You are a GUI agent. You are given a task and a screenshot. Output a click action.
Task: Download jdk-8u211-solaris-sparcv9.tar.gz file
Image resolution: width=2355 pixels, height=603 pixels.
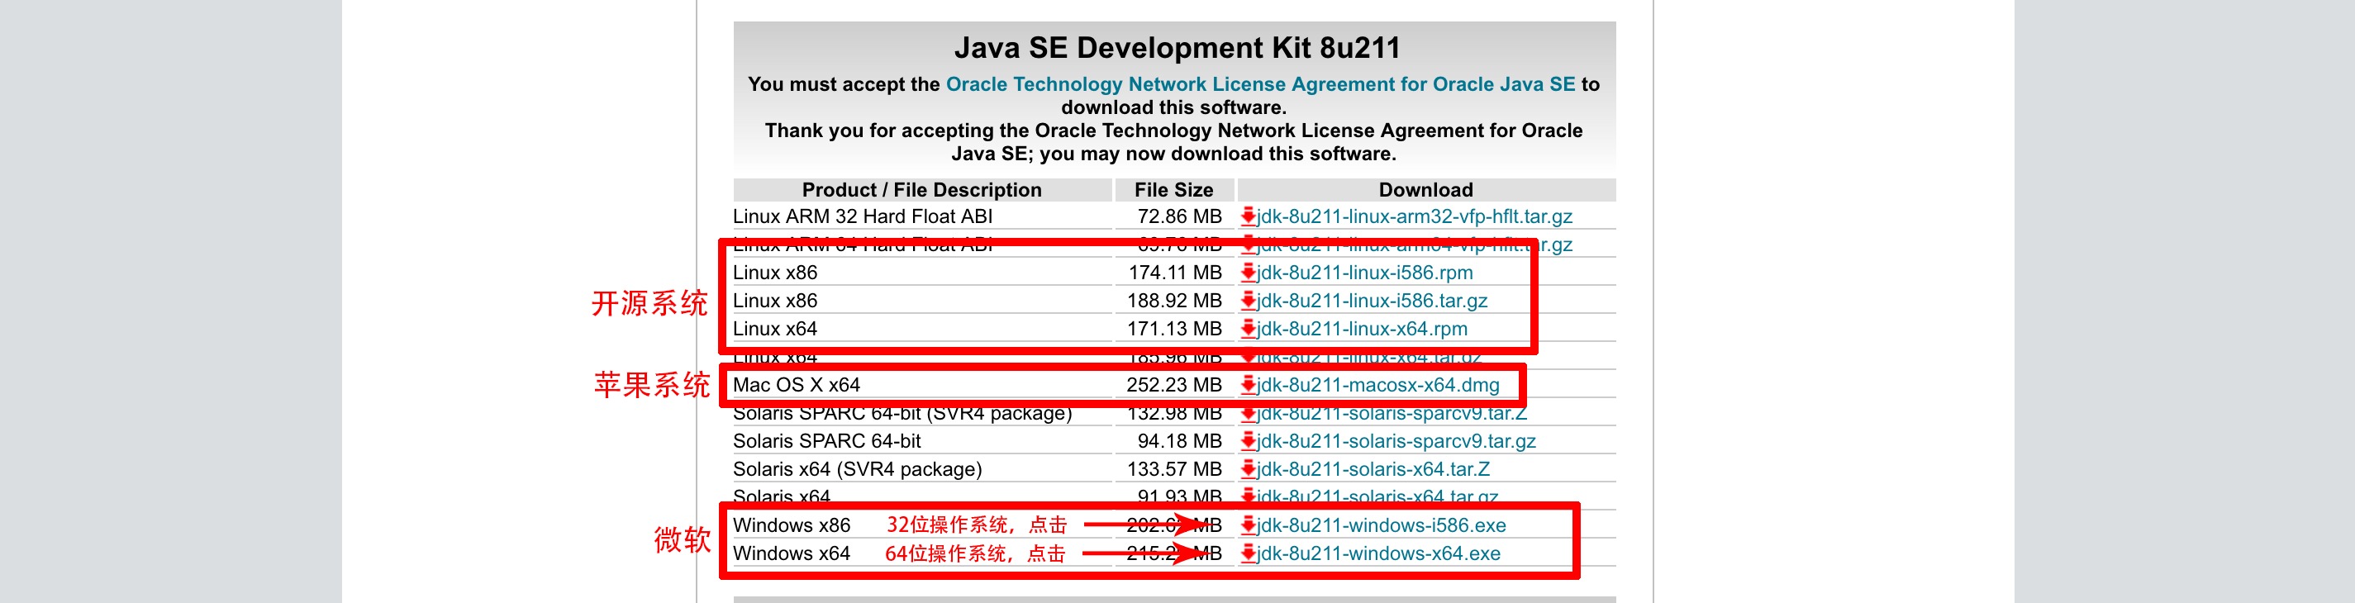point(1395,441)
